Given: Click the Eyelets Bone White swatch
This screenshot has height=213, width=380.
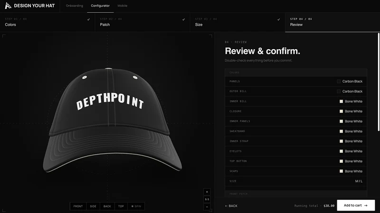Looking at the screenshot, I should tap(341, 151).
